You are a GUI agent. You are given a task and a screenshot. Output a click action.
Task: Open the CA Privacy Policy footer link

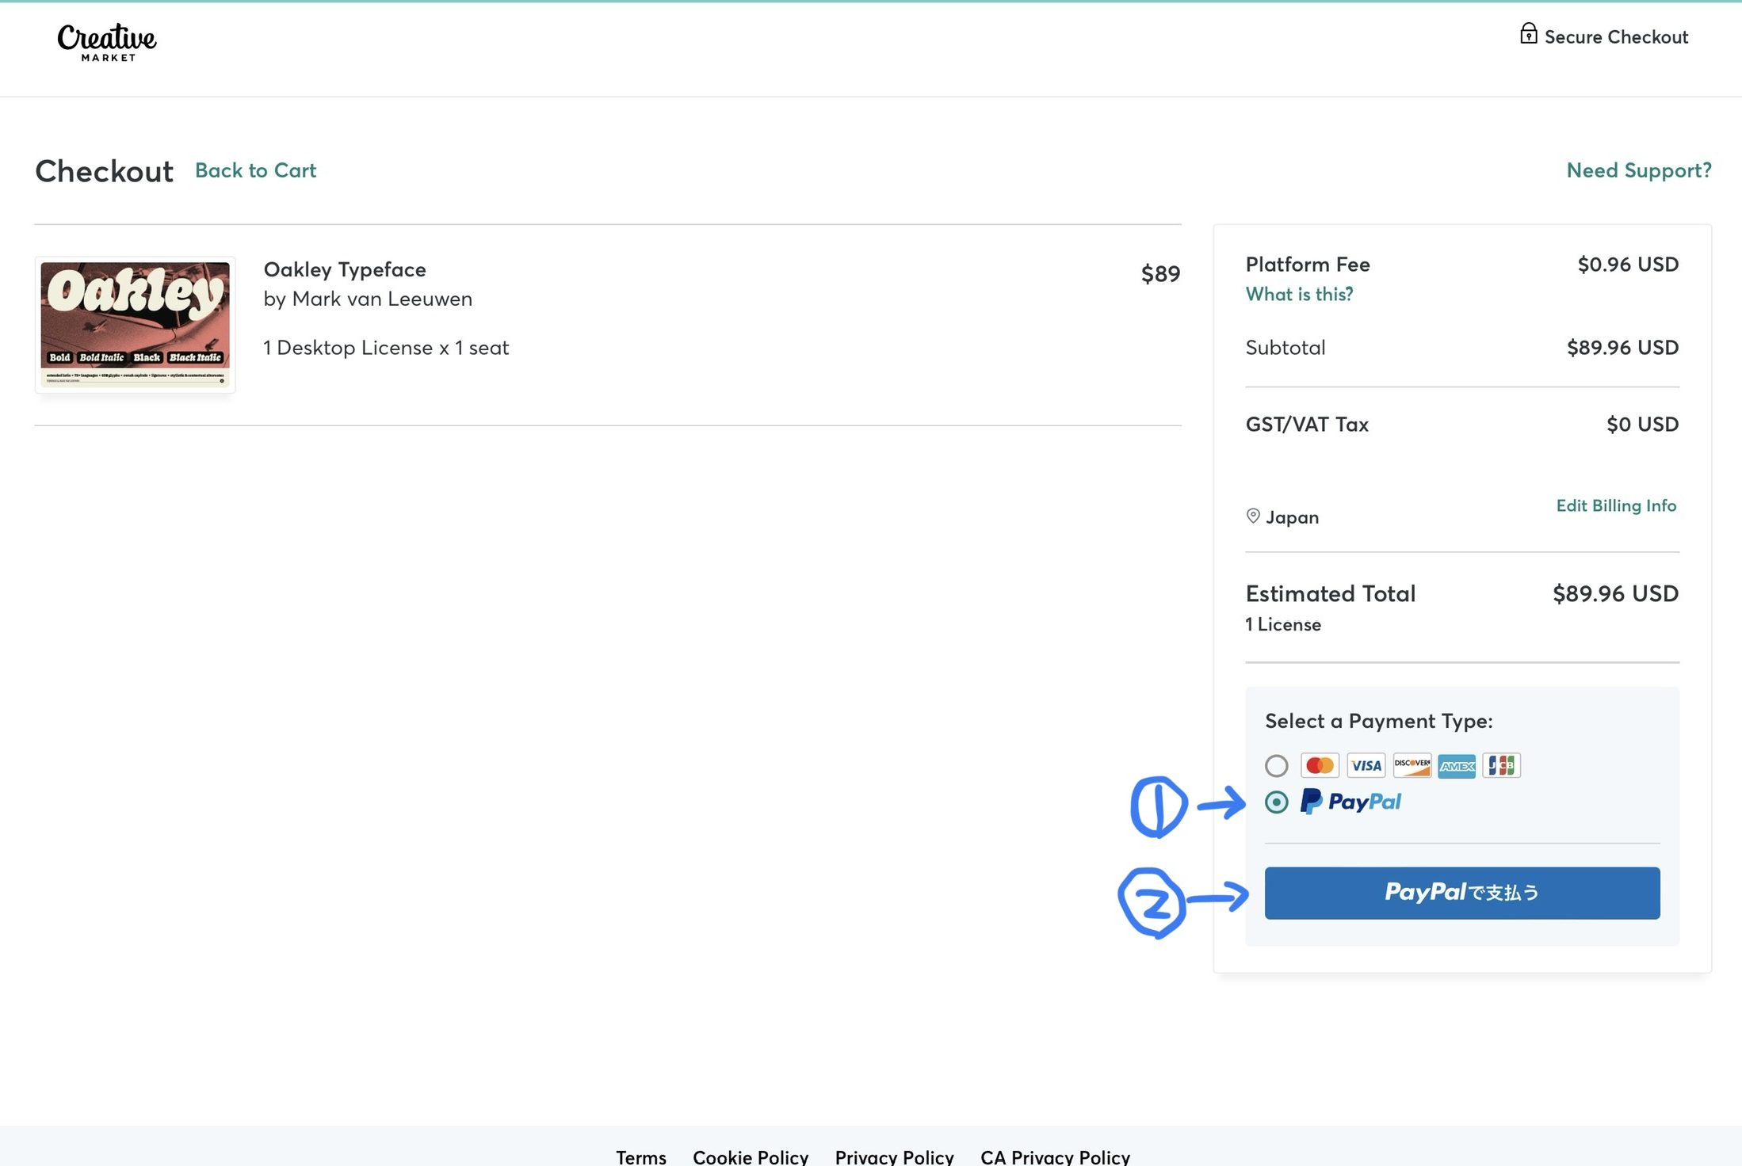tap(1055, 1156)
